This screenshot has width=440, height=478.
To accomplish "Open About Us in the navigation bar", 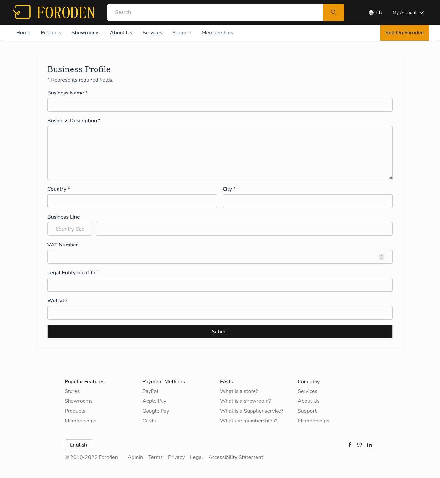I will (121, 33).
